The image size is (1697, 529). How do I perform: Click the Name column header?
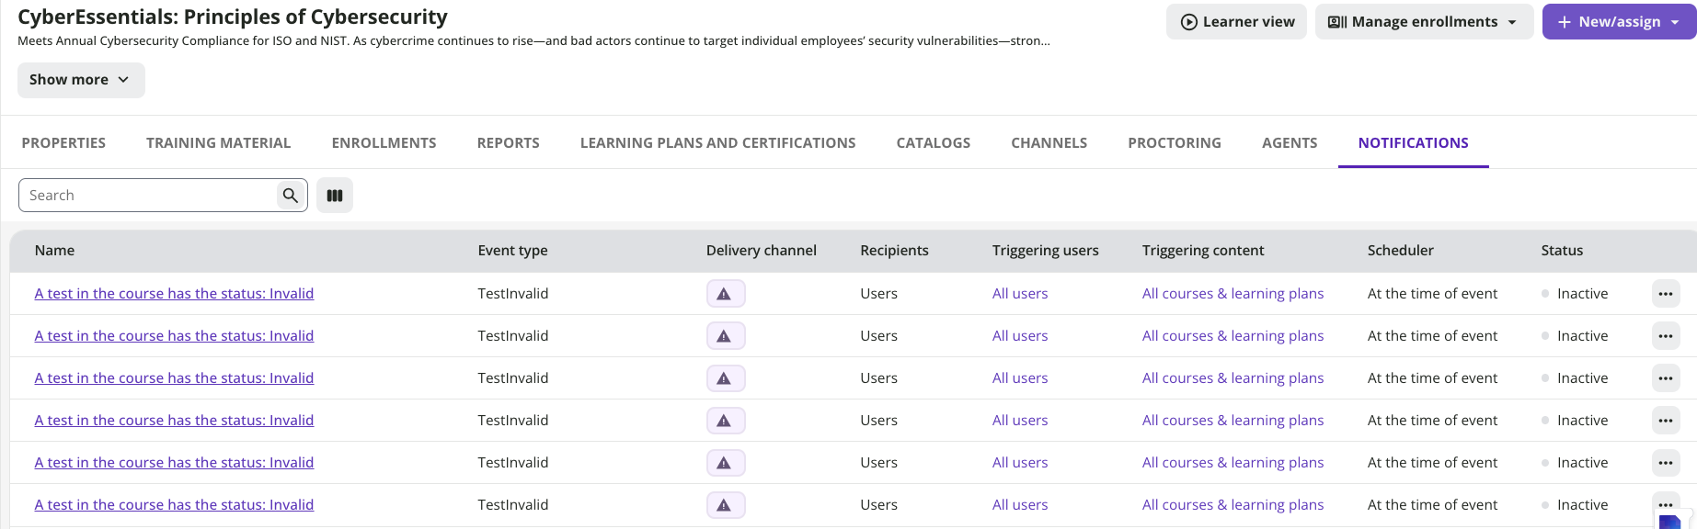(55, 251)
